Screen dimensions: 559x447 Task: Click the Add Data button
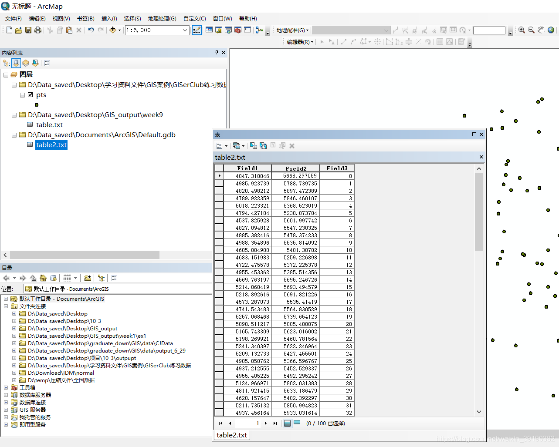(x=113, y=30)
